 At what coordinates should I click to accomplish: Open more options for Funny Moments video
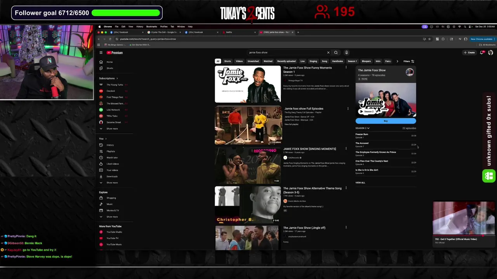tap(346, 68)
